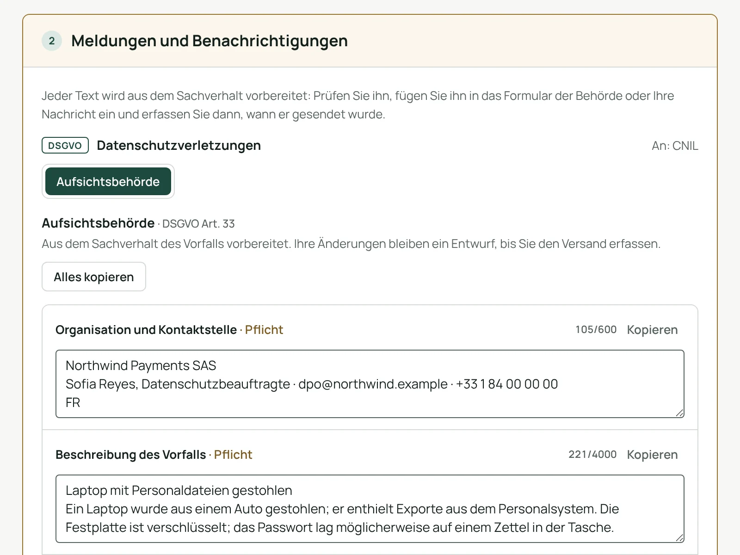Click the Pflicht label next to Beschreibung des Vorfalls
The width and height of the screenshot is (740, 555).
point(233,455)
